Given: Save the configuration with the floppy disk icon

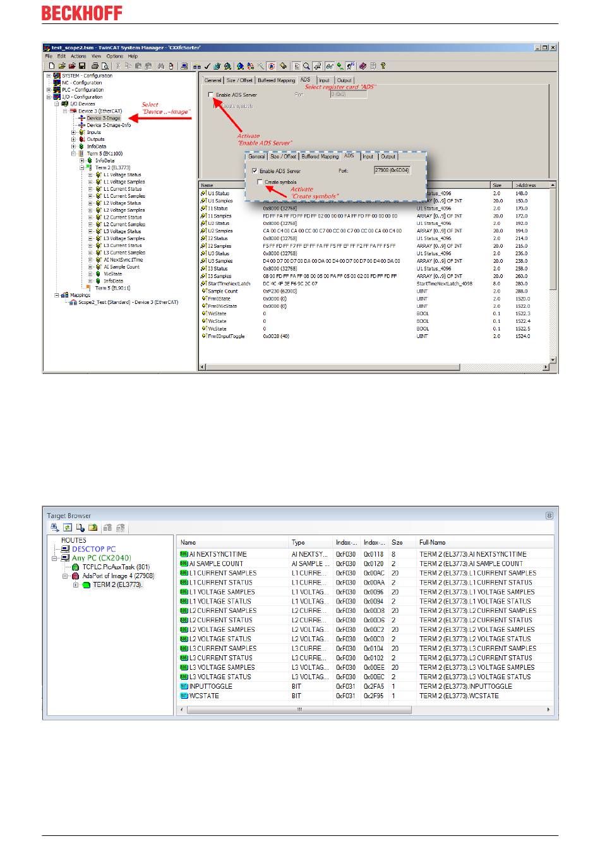Looking at the screenshot, I should pyautogui.click(x=81, y=65).
